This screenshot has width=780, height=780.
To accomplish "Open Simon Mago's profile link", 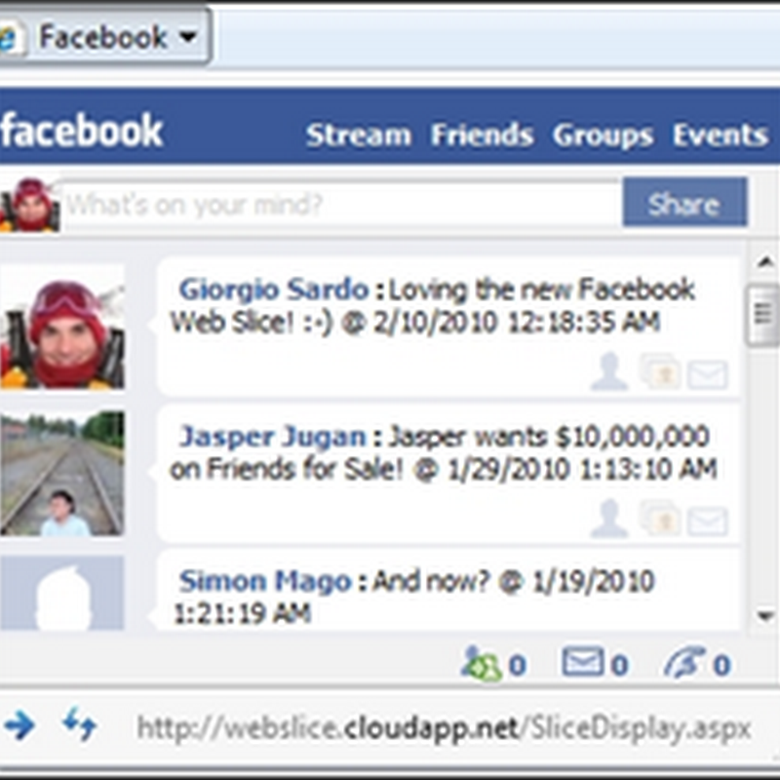I will (x=265, y=581).
